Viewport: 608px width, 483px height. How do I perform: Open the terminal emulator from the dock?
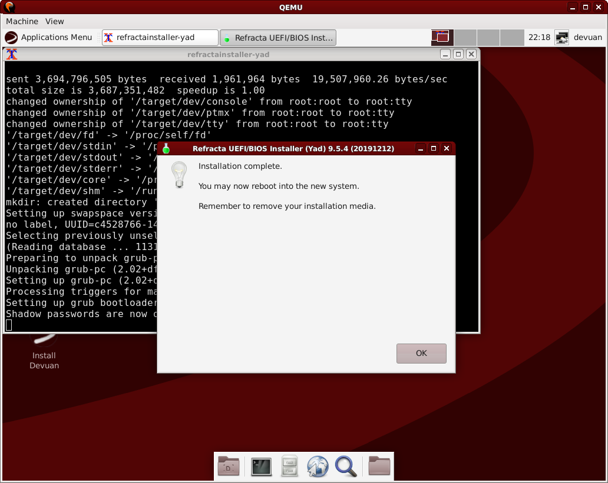tap(261, 467)
